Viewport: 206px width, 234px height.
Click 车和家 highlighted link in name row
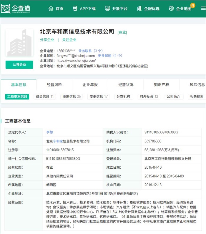(x=58, y=141)
